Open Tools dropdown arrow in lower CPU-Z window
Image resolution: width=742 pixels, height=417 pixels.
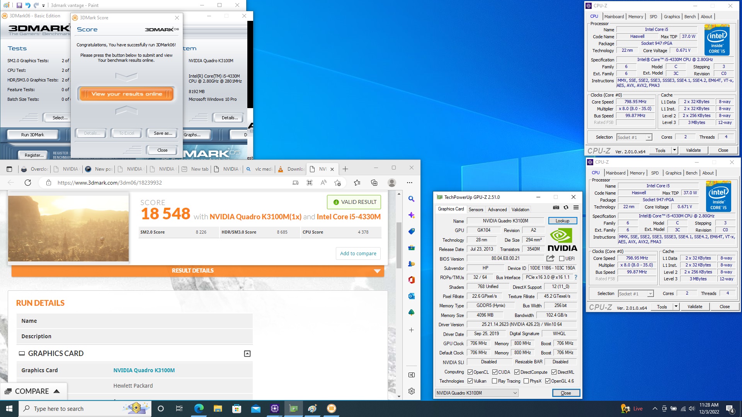pyautogui.click(x=676, y=307)
